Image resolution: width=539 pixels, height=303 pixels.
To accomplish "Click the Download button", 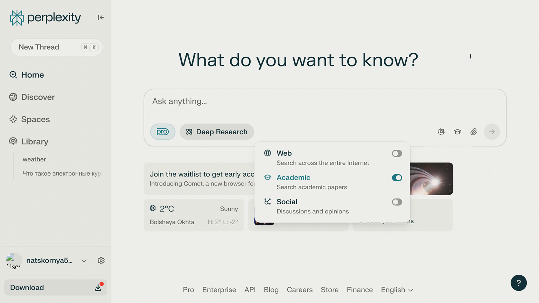I will pyautogui.click(x=55, y=287).
